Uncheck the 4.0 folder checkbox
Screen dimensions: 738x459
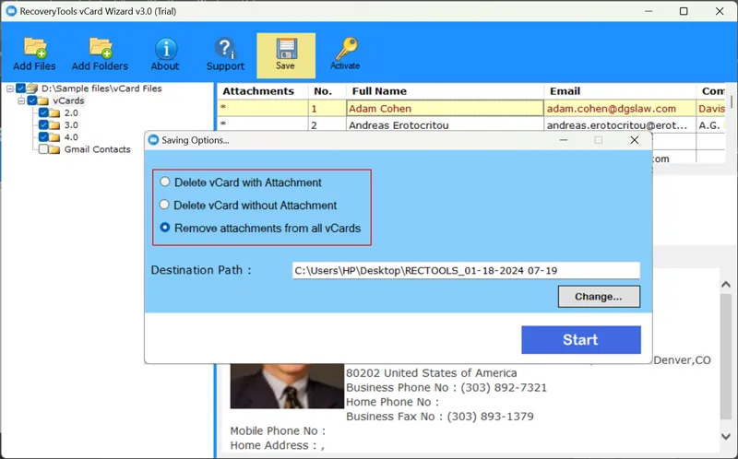click(43, 136)
